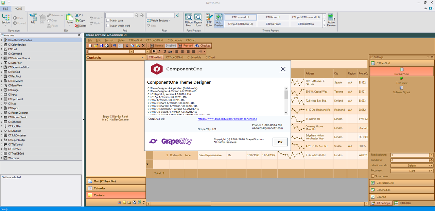Toggle the Auto Preview button
The image size is (435, 211).
tap(219, 20)
